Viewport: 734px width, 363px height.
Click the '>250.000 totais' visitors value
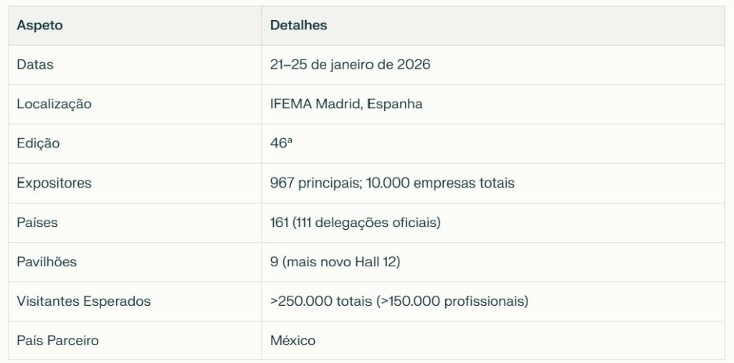pyautogui.click(x=320, y=301)
